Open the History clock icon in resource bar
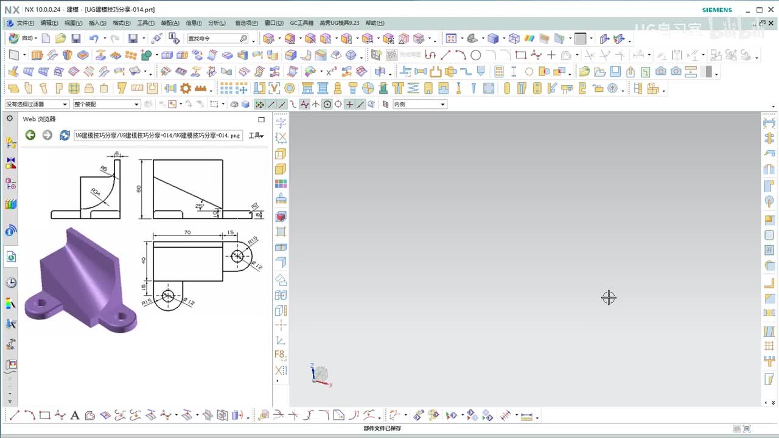The image size is (779, 438). (11, 282)
